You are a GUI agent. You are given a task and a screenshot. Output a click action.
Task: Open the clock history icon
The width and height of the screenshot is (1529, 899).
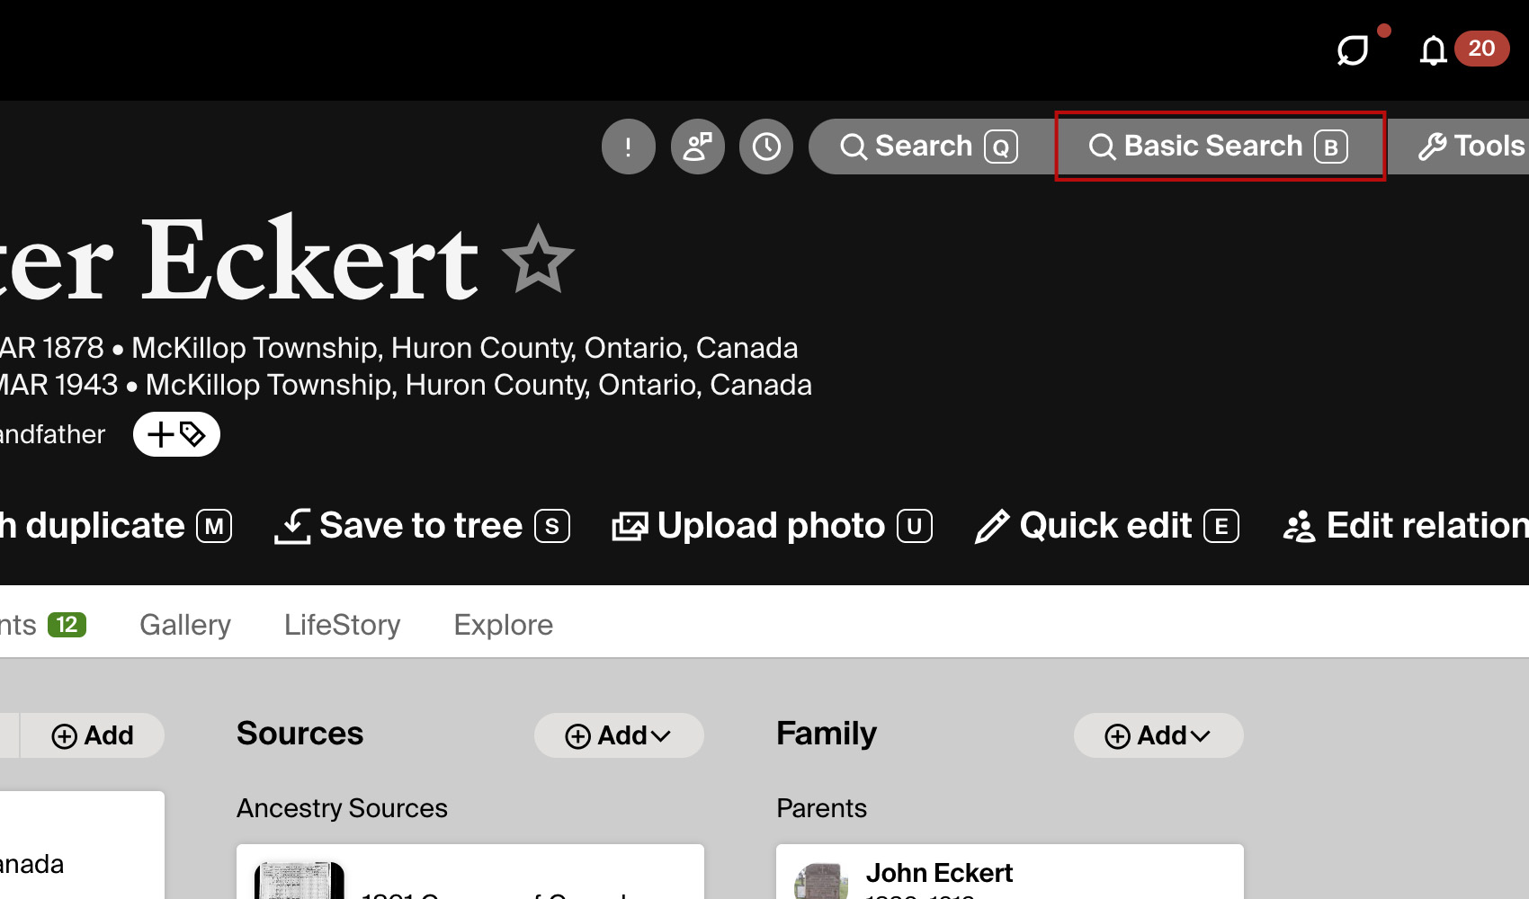766,147
